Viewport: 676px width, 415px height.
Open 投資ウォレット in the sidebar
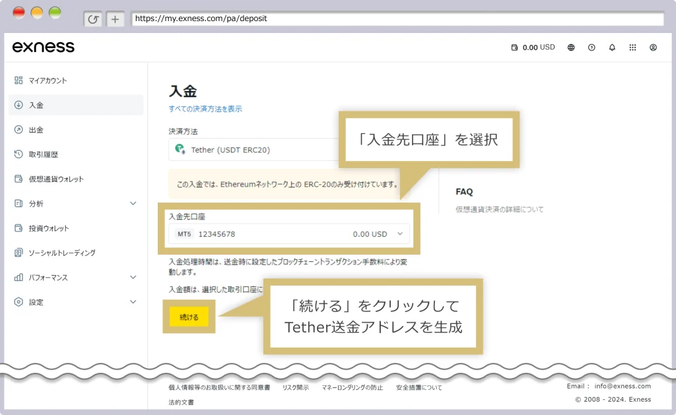(x=49, y=228)
